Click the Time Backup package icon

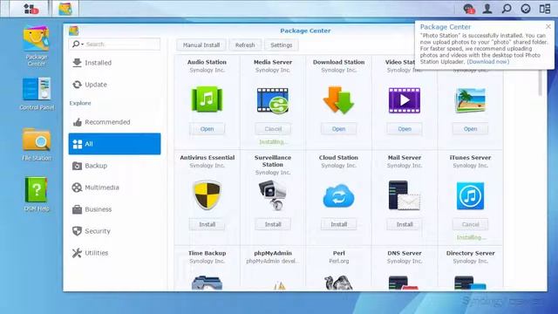pyautogui.click(x=207, y=283)
